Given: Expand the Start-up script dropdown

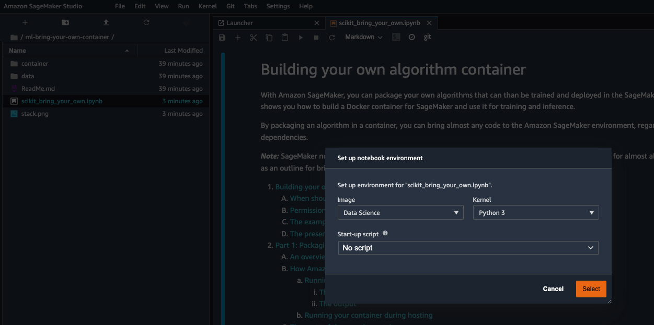Looking at the screenshot, I should click(x=468, y=247).
